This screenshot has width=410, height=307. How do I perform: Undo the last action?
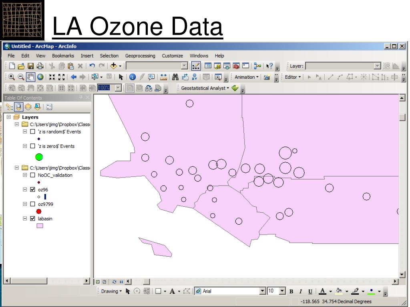pyautogui.click(x=92, y=66)
